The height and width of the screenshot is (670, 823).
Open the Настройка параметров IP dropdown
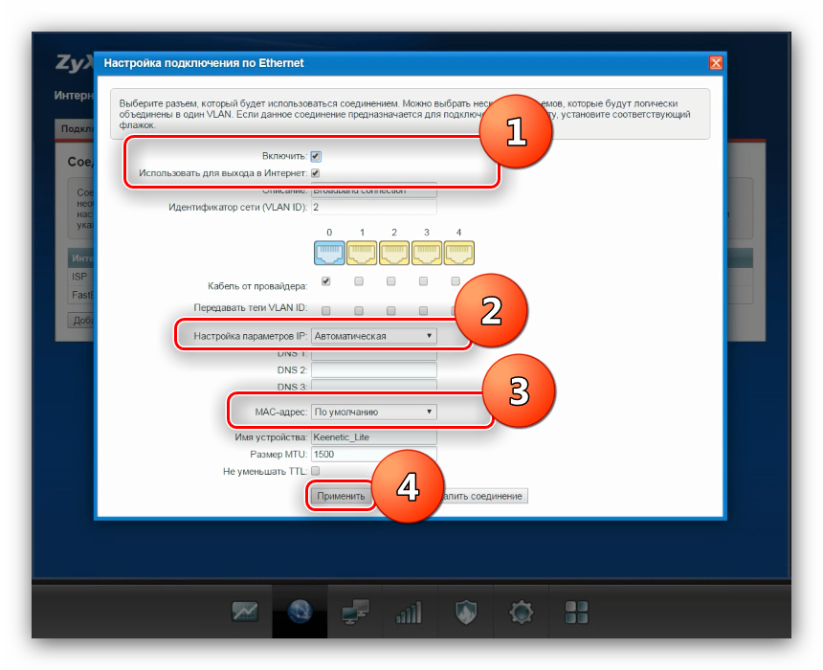click(374, 336)
